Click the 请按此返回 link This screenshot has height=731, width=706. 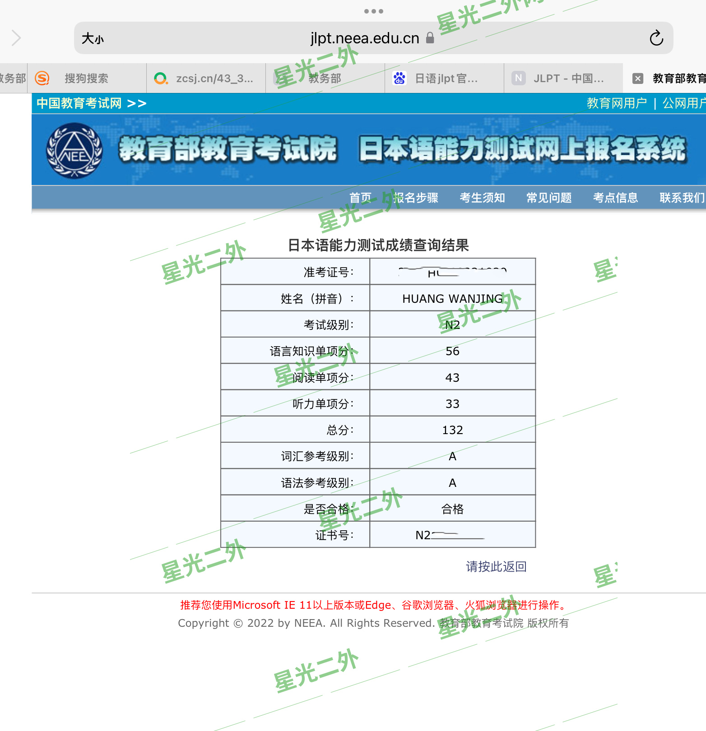496,567
